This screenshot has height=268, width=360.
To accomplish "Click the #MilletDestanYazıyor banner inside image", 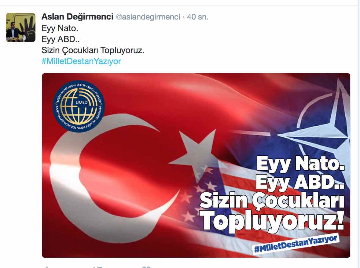I will pyautogui.click(x=296, y=244).
